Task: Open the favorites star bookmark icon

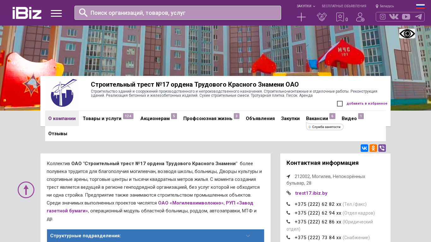Action: (x=340, y=17)
